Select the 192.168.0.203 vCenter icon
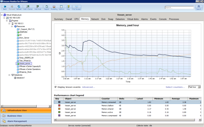The image size is (204, 127). [x=7, y=18]
